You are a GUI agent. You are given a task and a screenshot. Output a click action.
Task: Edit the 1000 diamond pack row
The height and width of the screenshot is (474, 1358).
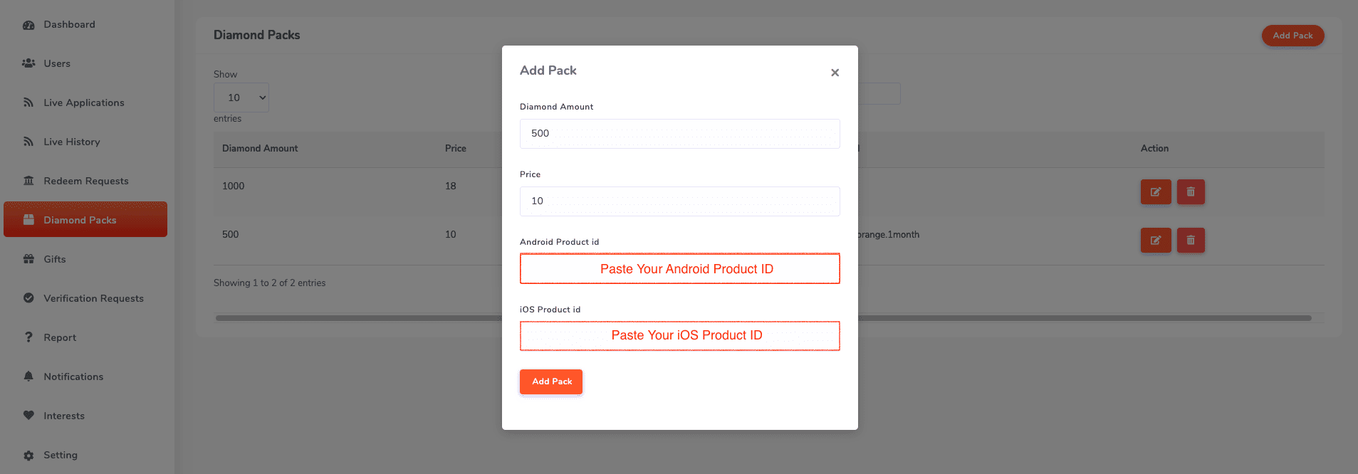(1155, 191)
